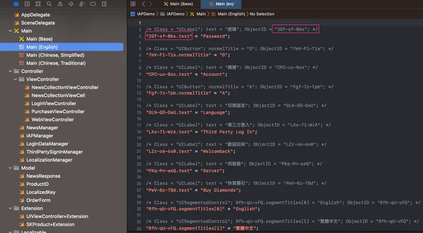The width and height of the screenshot is (423, 233).
Task: Collapse the Extension folder
Action: [x=10, y=208]
